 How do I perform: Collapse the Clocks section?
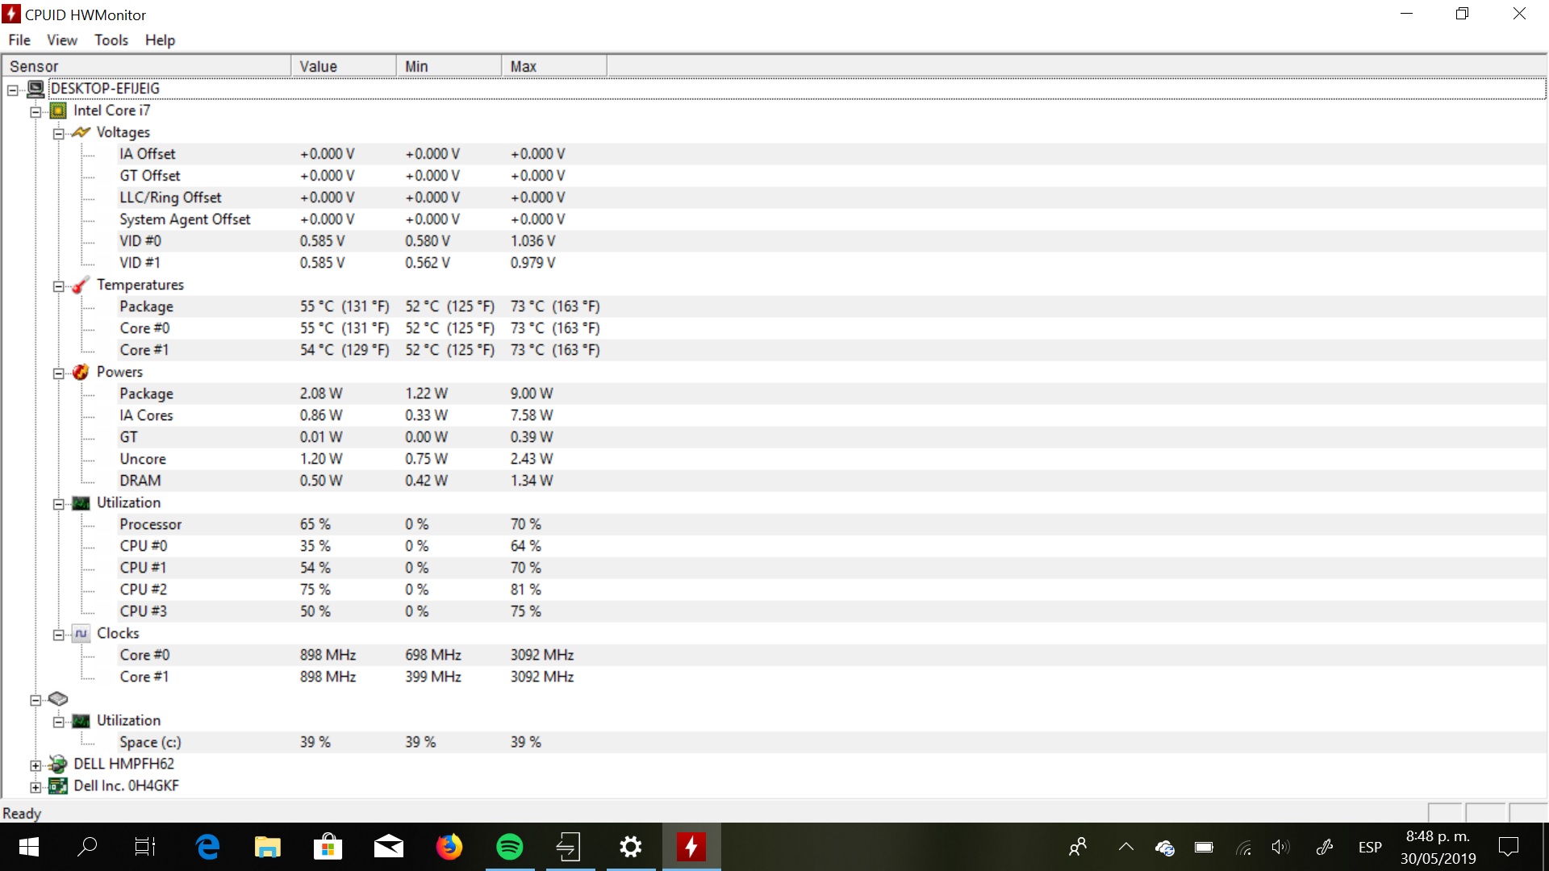(58, 635)
